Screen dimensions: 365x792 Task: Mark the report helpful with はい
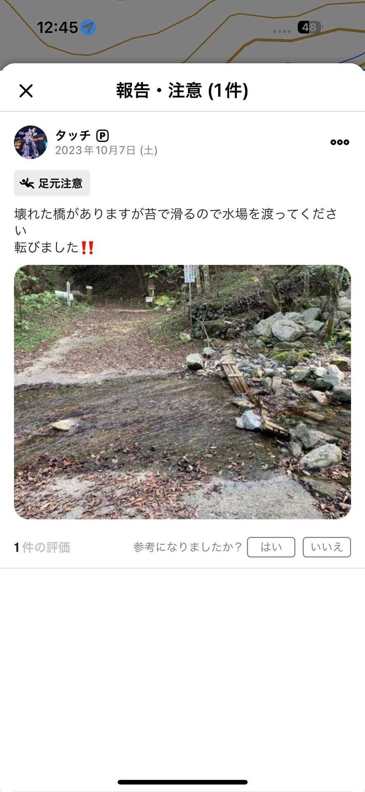(271, 547)
